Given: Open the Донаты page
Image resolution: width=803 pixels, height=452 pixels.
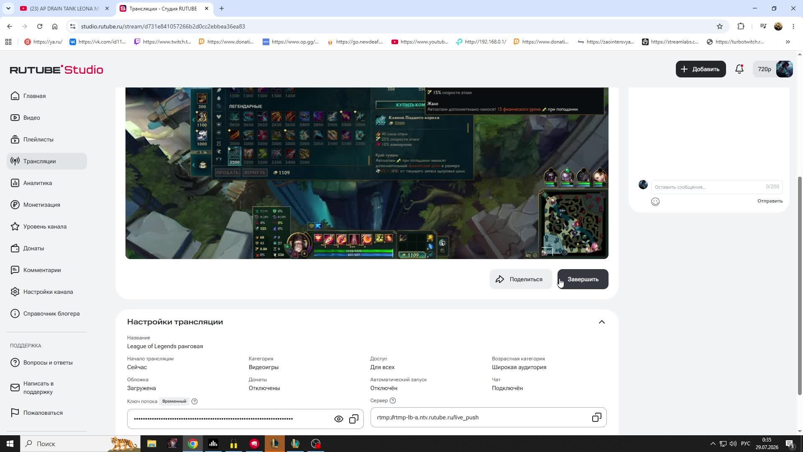Looking at the screenshot, I should (x=47, y=248).
